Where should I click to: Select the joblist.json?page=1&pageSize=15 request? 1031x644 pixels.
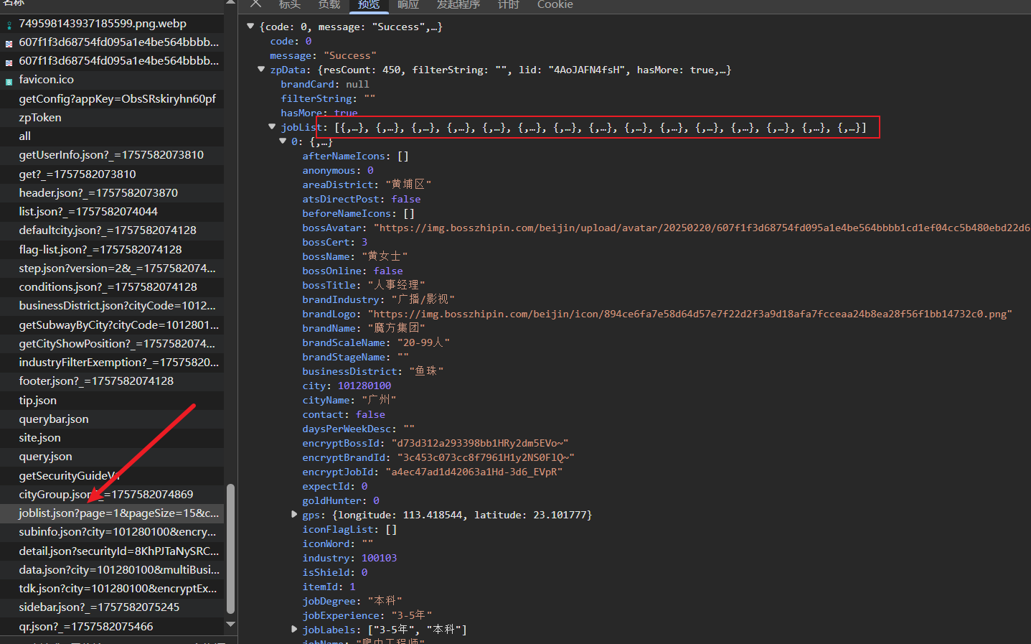tap(112, 513)
